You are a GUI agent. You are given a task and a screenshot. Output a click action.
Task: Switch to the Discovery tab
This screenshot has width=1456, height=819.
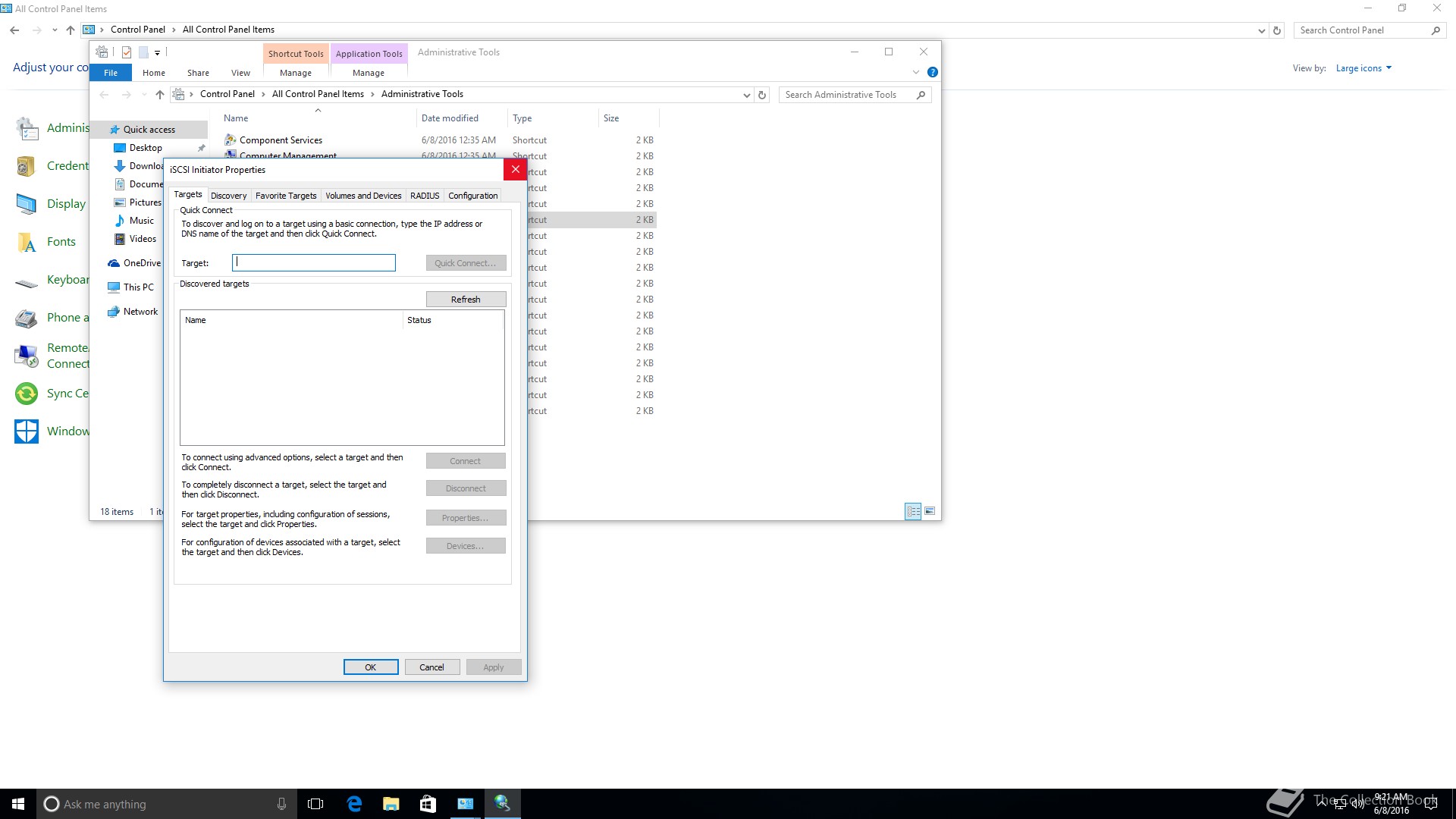coord(228,196)
